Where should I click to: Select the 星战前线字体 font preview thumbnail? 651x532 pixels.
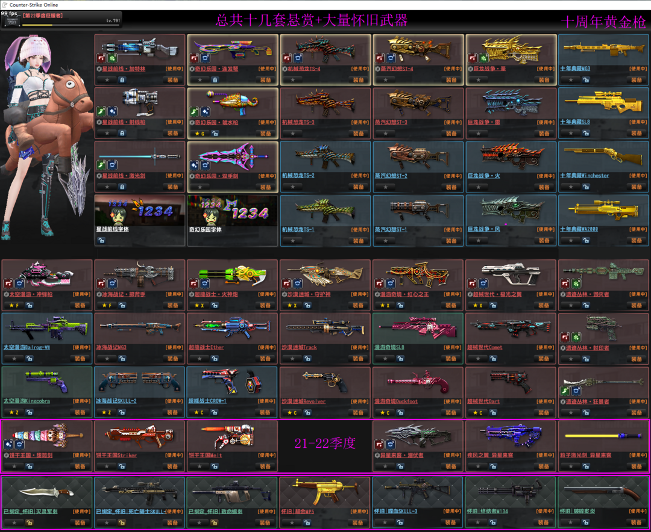(139, 211)
